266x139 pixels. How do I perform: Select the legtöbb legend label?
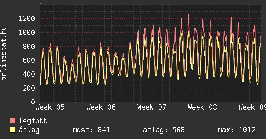click(x=33, y=121)
